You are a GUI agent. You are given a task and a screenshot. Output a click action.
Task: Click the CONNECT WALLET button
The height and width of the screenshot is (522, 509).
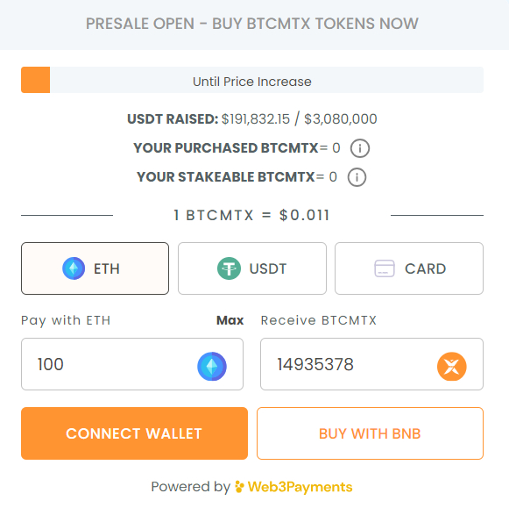pyautogui.click(x=134, y=433)
